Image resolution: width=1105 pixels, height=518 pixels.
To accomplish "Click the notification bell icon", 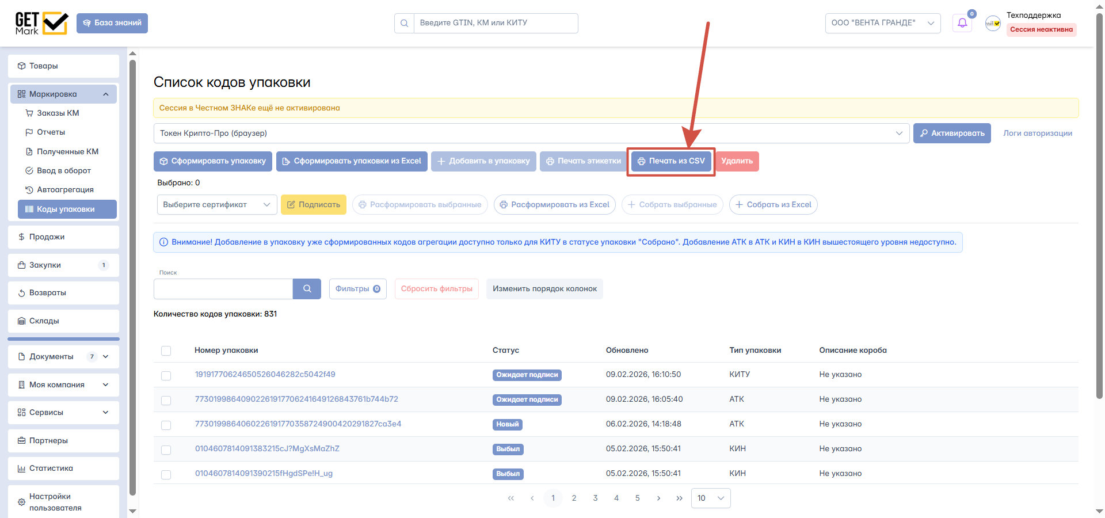I will tap(962, 23).
